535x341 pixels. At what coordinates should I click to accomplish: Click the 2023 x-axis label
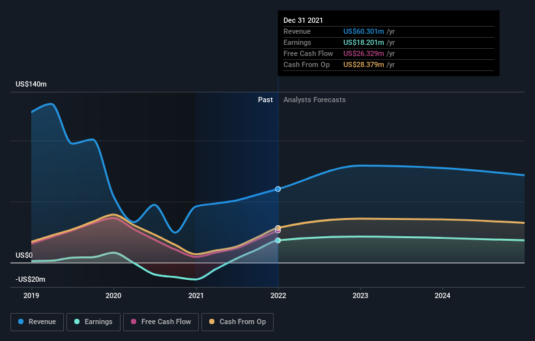click(360, 295)
